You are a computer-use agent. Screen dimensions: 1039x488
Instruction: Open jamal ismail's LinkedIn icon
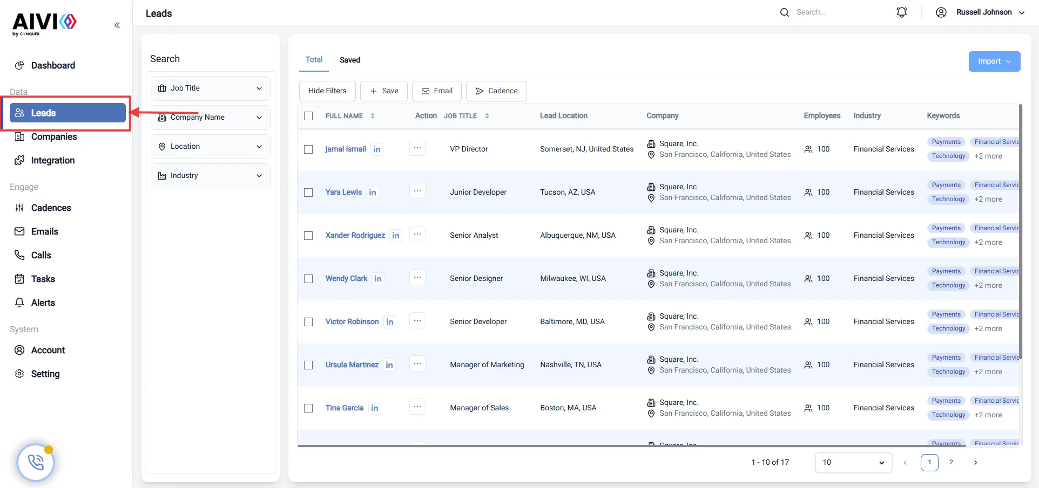(x=377, y=149)
